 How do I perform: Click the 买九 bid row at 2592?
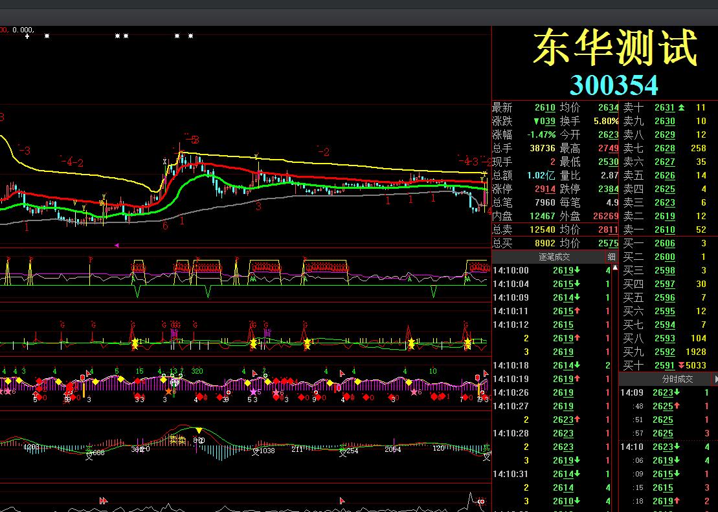[x=668, y=352]
